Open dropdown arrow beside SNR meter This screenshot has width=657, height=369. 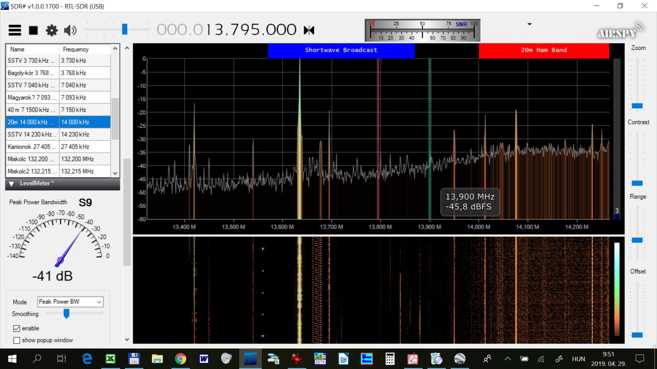pos(529,24)
